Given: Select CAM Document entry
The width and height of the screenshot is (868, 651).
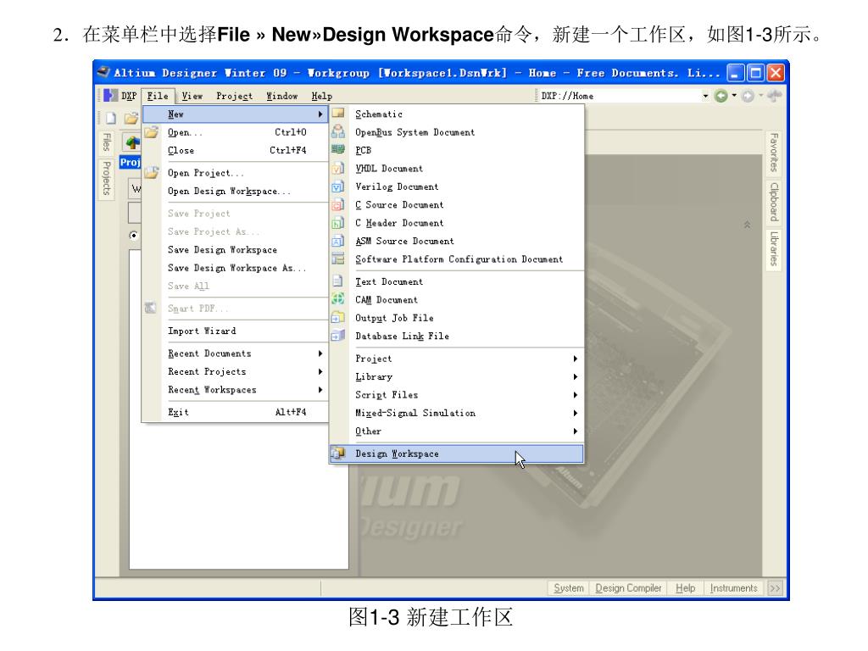Looking at the screenshot, I should click(457, 300).
